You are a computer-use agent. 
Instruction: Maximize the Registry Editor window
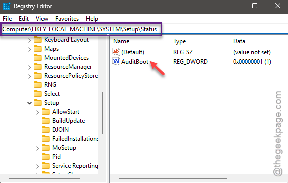pos(255,6)
